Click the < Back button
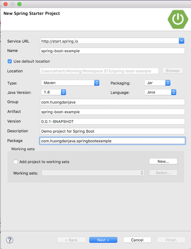The image size is (191, 249). click(x=71, y=240)
